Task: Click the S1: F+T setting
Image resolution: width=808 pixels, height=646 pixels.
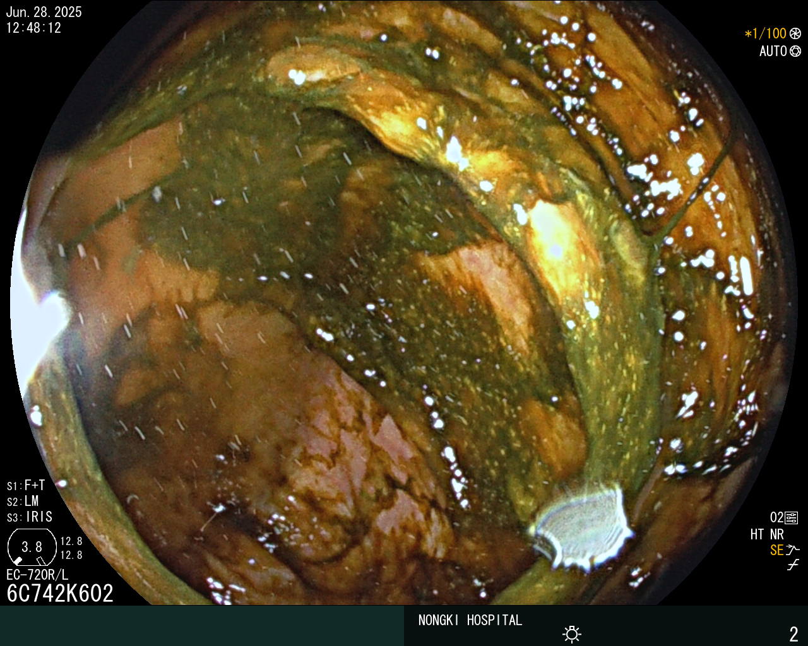Action: click(x=26, y=485)
